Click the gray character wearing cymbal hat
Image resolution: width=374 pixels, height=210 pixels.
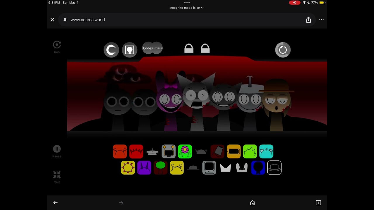coord(250,104)
